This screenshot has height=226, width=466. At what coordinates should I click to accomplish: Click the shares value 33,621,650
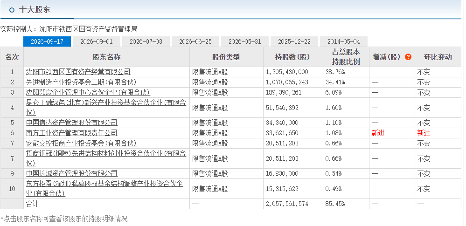[282, 133]
